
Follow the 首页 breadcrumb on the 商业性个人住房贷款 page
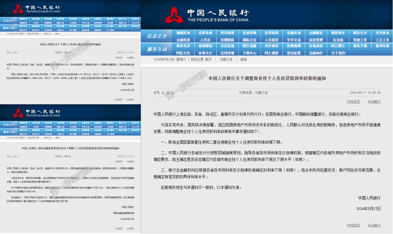(x=208, y=60)
